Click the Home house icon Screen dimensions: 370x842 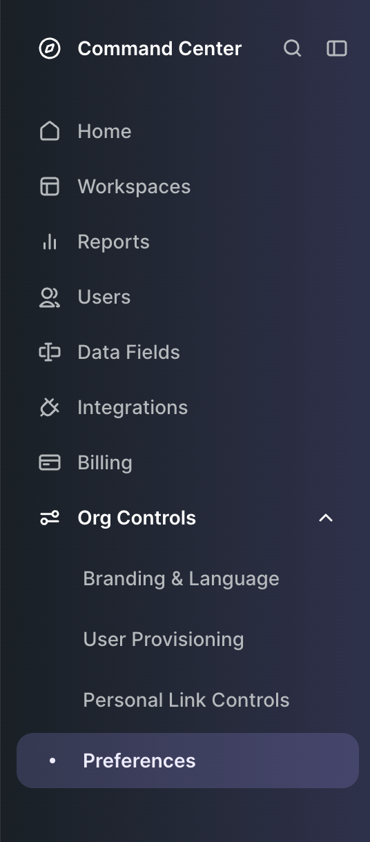pos(50,131)
